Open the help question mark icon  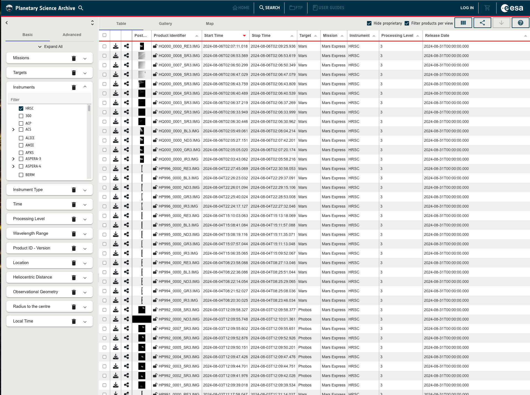[x=520, y=23]
